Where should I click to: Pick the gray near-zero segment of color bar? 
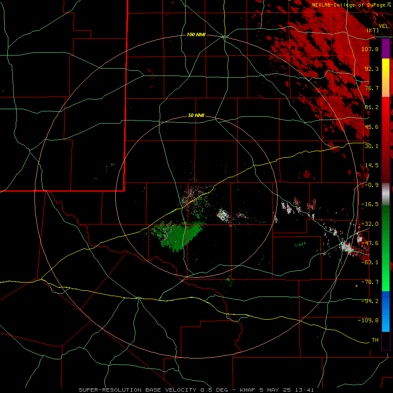click(386, 194)
